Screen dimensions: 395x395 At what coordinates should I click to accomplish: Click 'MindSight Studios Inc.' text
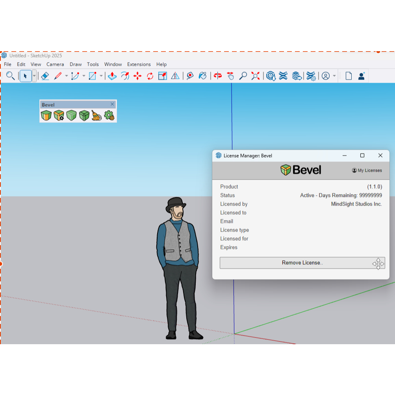[x=356, y=204]
